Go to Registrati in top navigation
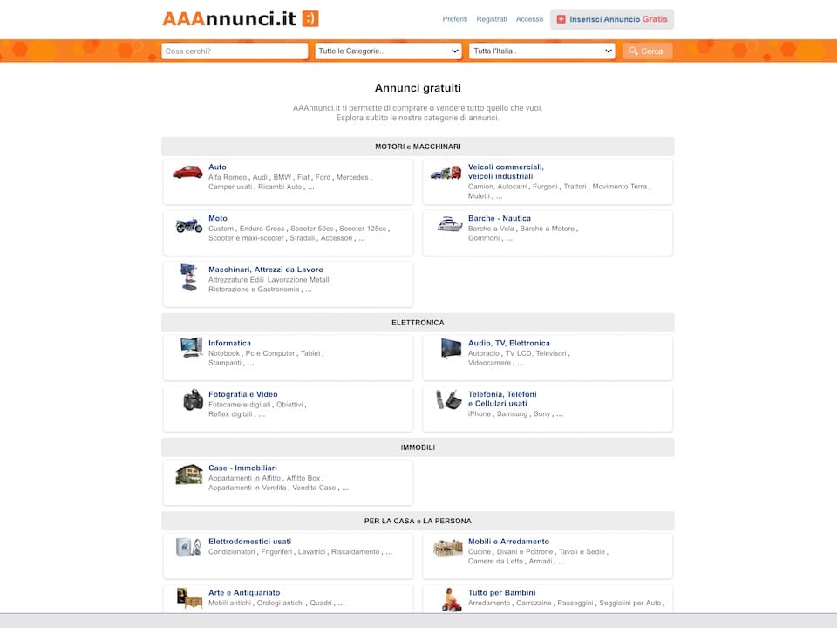837x628 pixels. coord(492,19)
